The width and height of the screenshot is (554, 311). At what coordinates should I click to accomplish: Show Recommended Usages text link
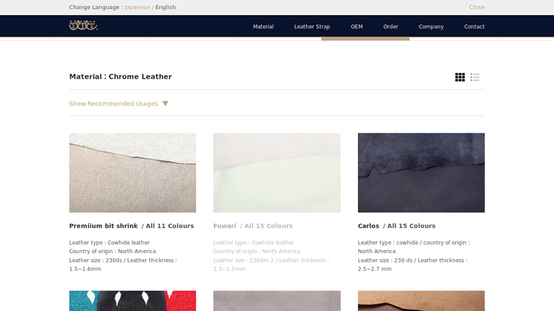click(114, 104)
